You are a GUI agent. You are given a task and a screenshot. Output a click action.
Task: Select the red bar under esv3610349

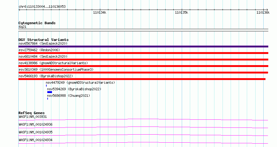(x=143, y=73)
